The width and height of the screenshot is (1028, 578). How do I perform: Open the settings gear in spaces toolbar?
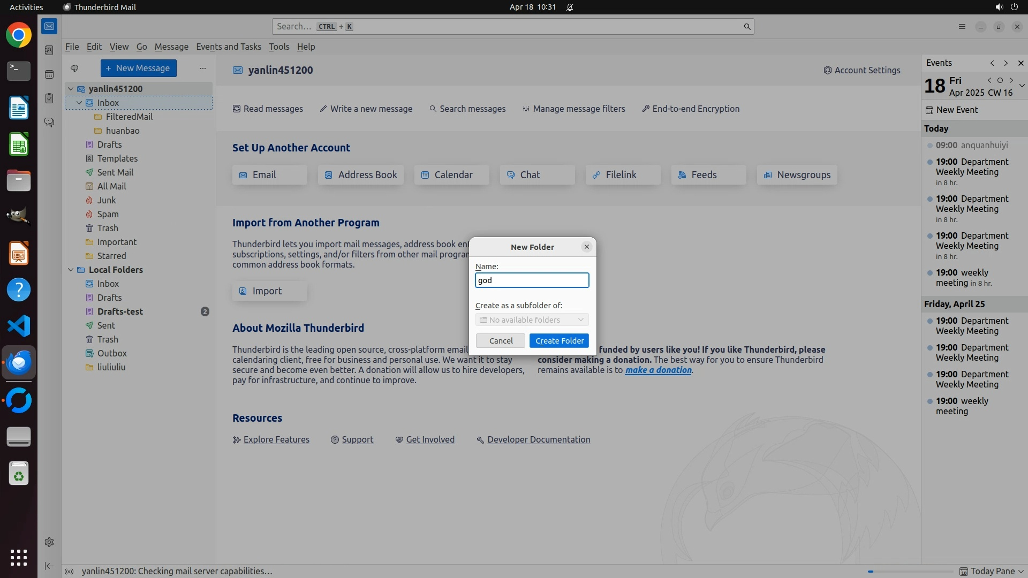point(49,542)
